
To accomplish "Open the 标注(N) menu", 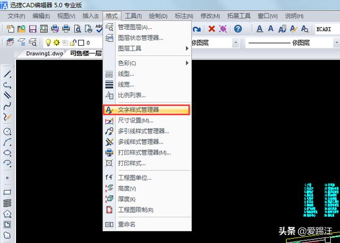I will point(184,16).
